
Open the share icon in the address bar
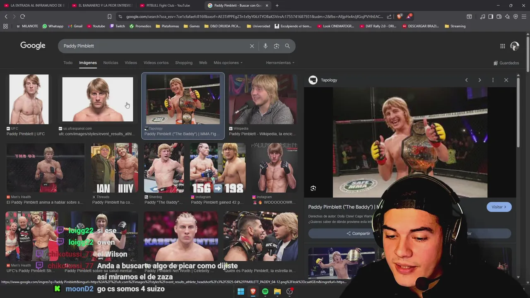389,17
